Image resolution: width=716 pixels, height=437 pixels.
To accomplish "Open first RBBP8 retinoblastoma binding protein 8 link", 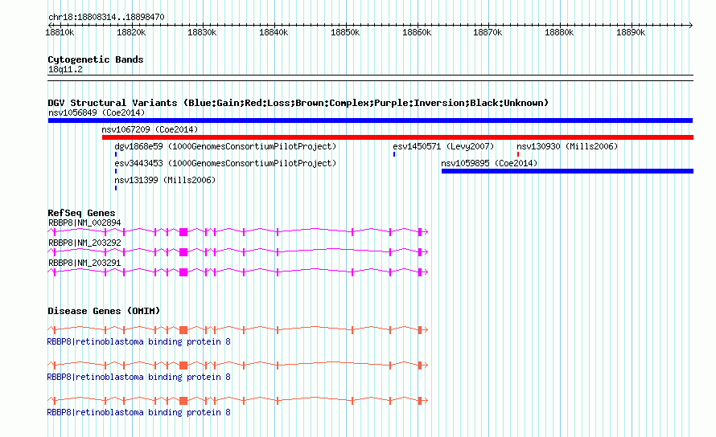I will coord(139,341).
